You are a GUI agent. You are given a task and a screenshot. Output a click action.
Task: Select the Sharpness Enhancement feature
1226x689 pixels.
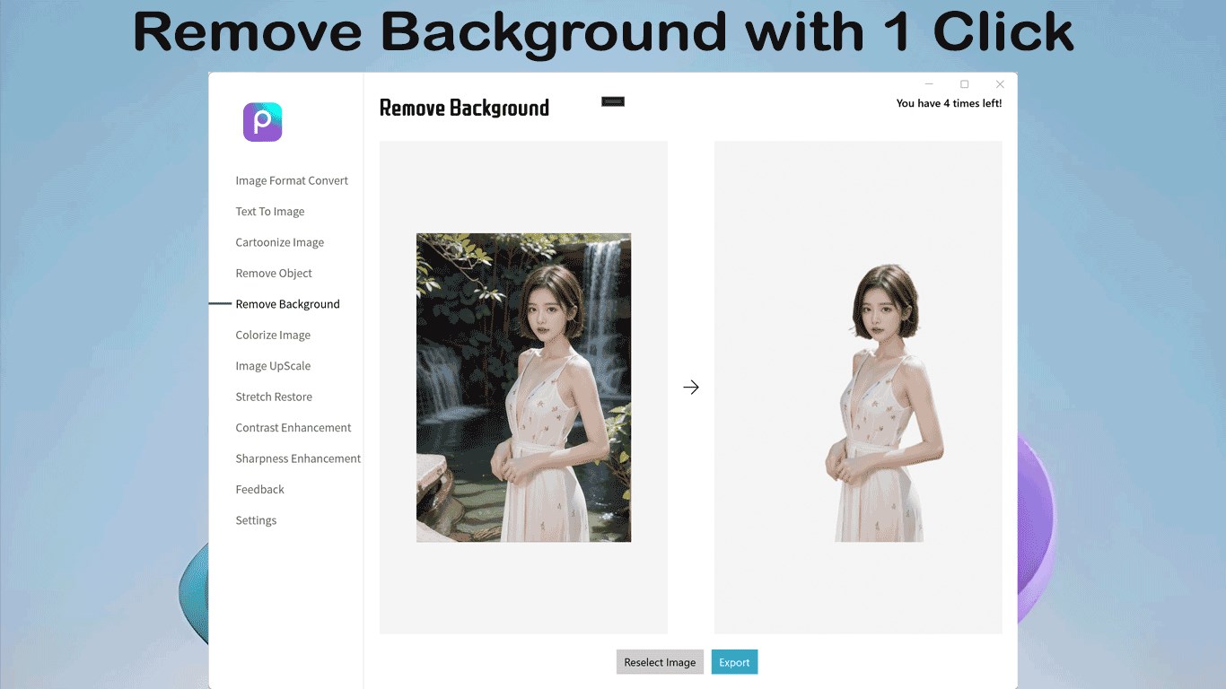(x=297, y=458)
